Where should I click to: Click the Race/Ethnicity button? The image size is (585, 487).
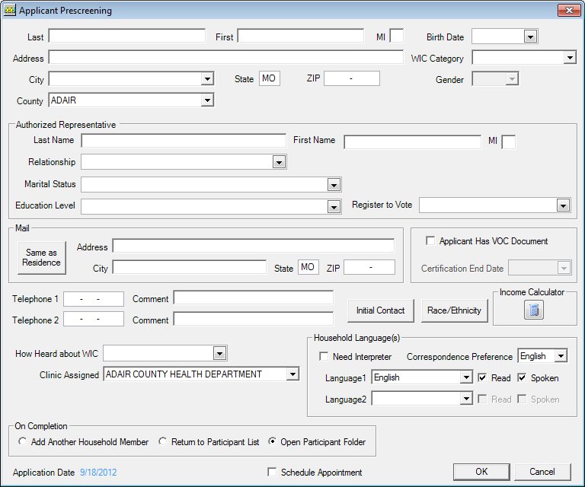(x=454, y=310)
